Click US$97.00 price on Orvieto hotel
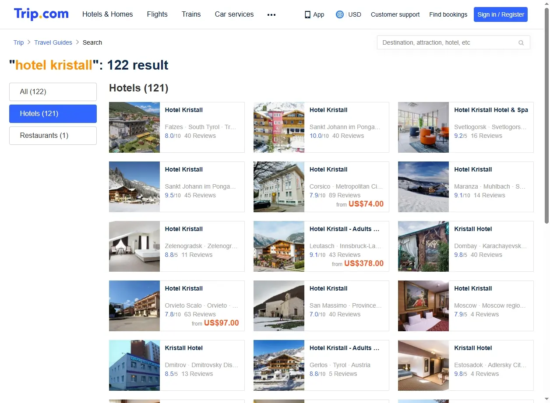550x403 pixels. [222, 323]
